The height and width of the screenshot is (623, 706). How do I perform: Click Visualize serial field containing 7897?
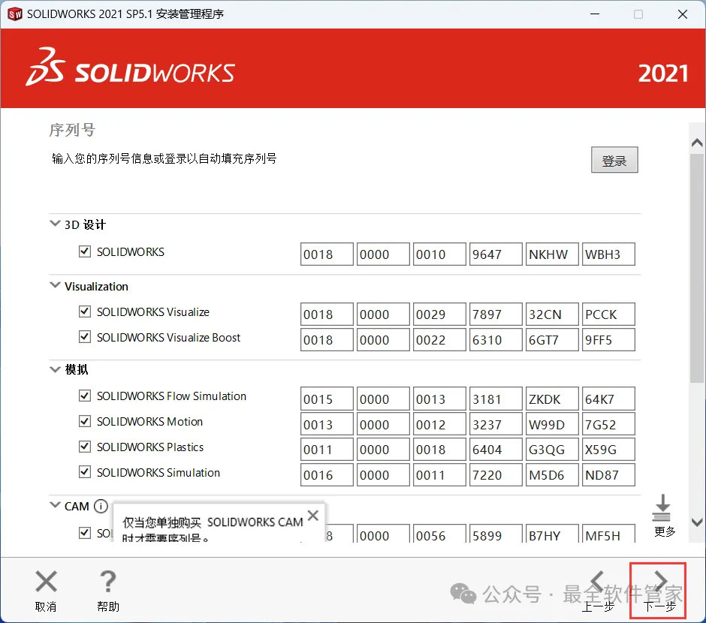(496, 314)
